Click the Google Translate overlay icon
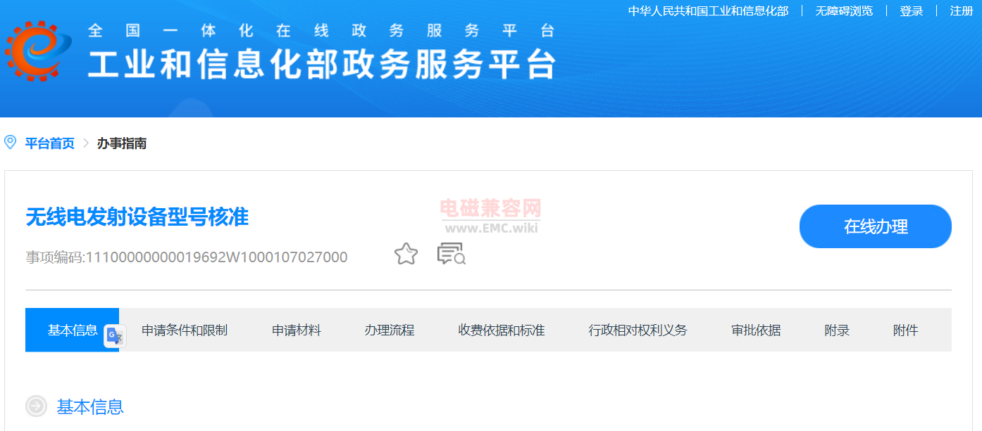The height and width of the screenshot is (431, 982). click(115, 337)
